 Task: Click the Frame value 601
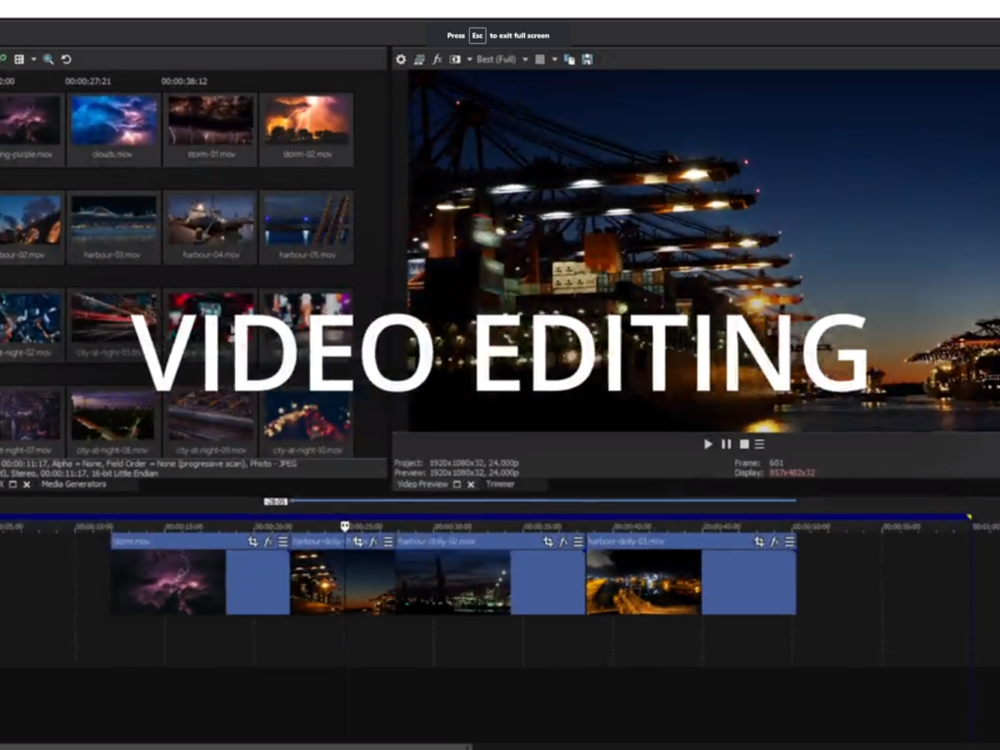tap(777, 463)
